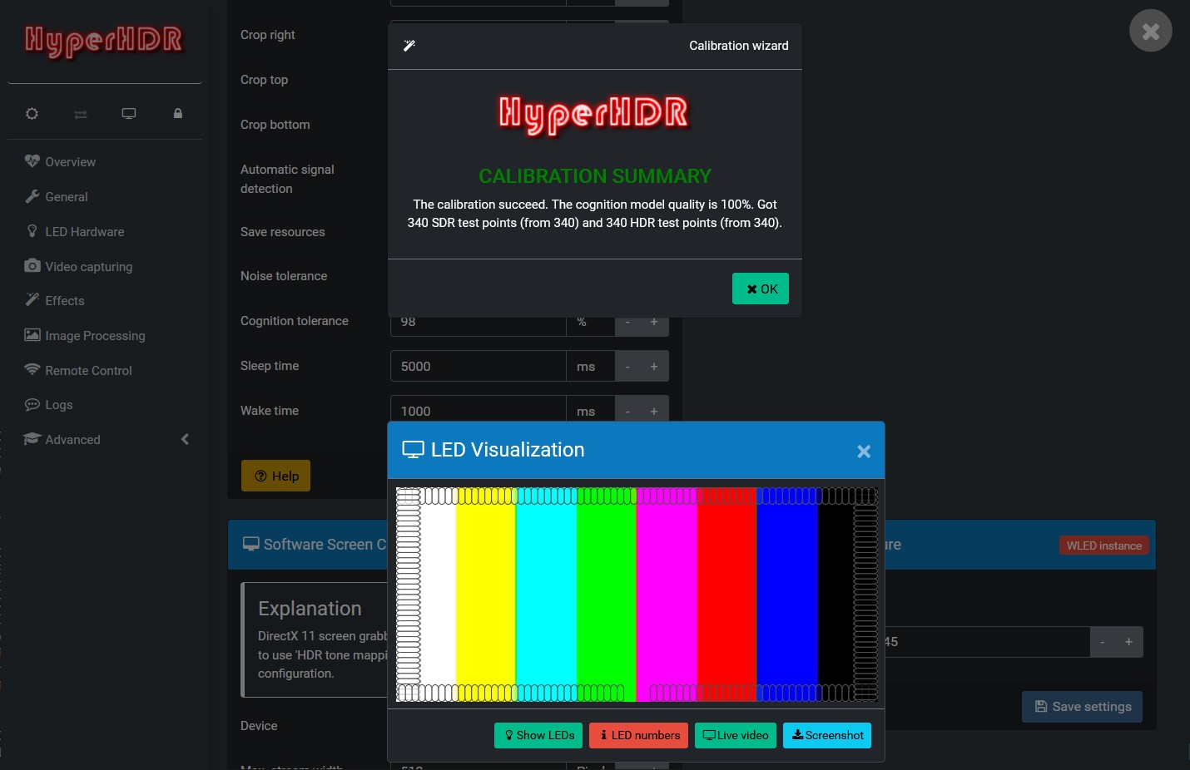Image resolution: width=1190 pixels, height=770 pixels.
Task: Click Sleep time input field
Action: 478,366
